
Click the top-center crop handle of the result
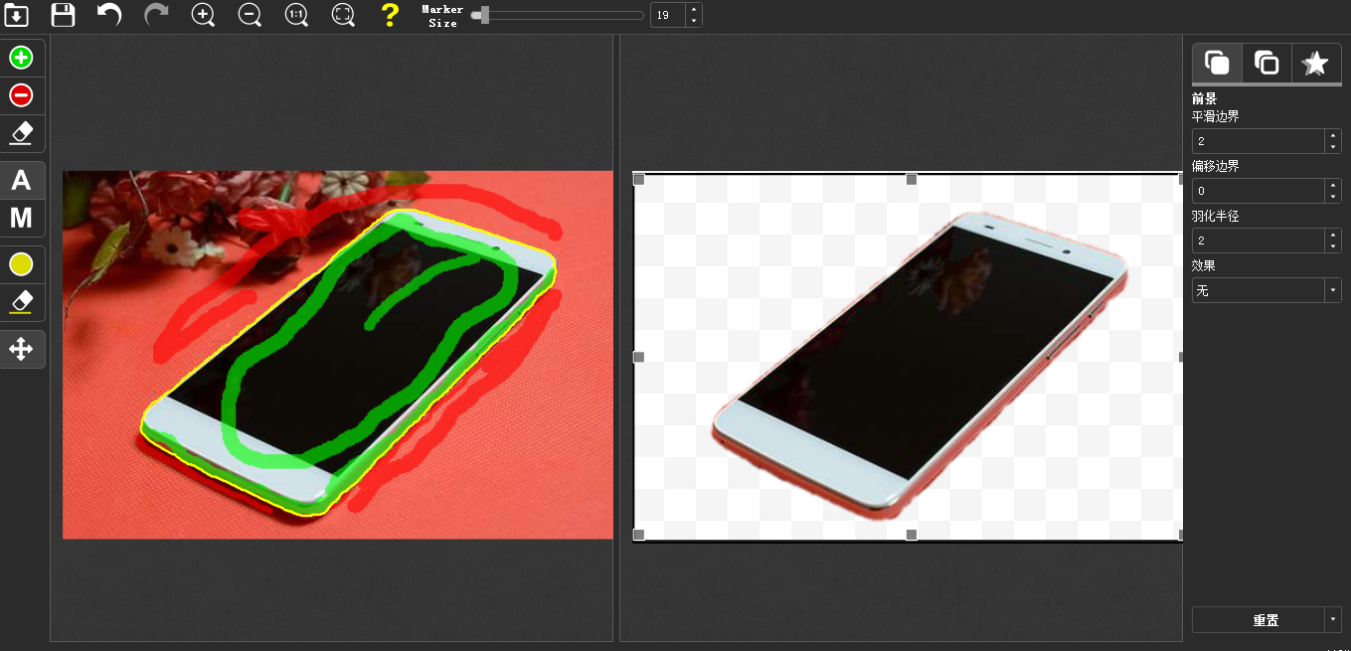pyautogui.click(x=911, y=179)
